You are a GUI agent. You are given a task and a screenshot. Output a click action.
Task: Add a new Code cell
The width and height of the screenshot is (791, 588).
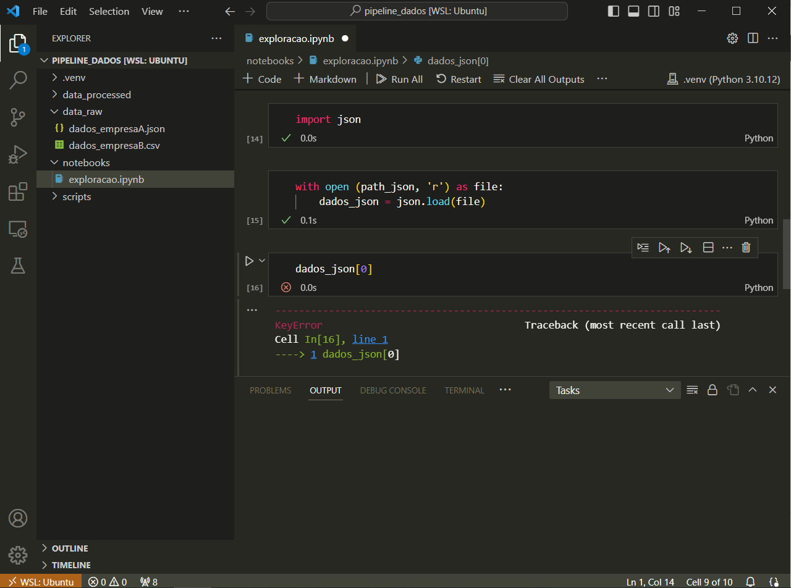tap(262, 79)
